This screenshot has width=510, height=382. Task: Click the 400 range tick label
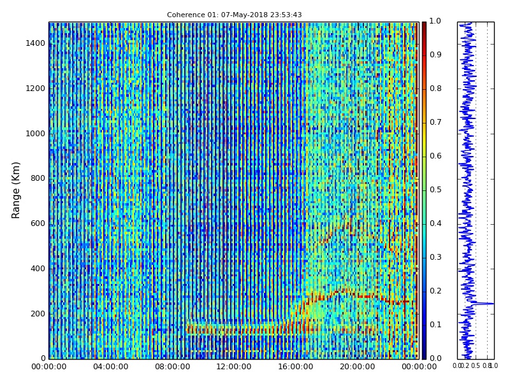(x=38, y=269)
